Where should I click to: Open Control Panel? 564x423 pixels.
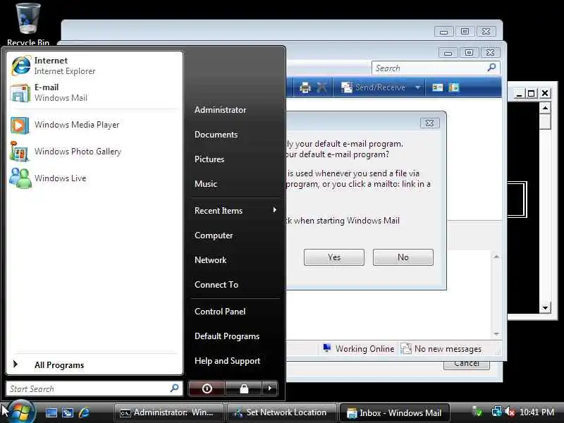220,312
